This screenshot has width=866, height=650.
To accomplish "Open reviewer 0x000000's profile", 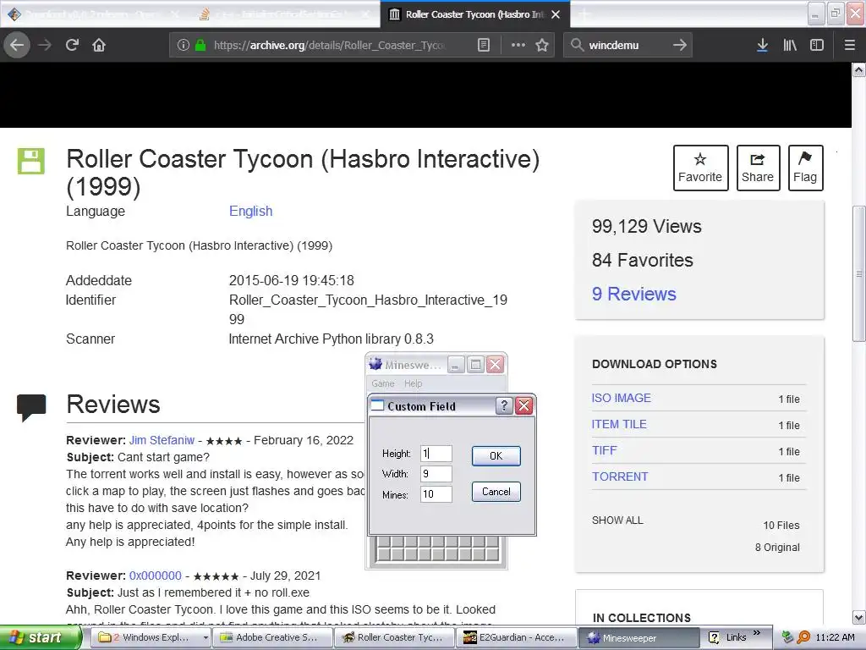I will 156,576.
